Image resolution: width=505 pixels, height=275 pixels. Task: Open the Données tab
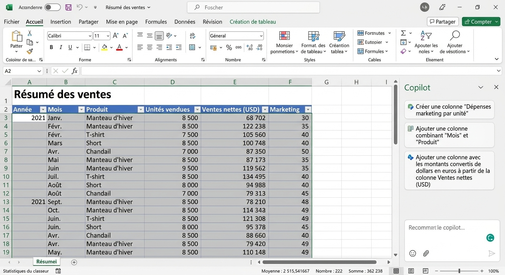click(185, 22)
